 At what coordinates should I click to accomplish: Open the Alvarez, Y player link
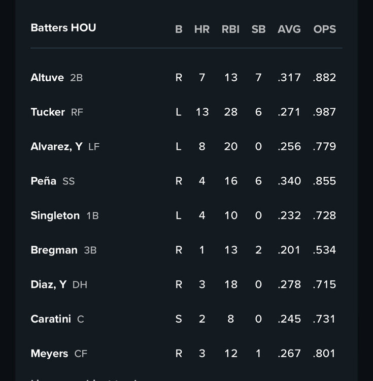56,147
